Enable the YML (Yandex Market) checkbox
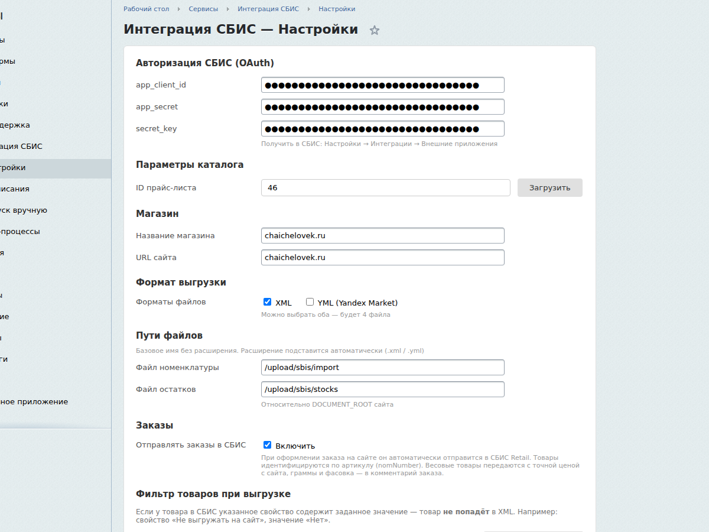The width and height of the screenshot is (709, 532). tap(310, 301)
